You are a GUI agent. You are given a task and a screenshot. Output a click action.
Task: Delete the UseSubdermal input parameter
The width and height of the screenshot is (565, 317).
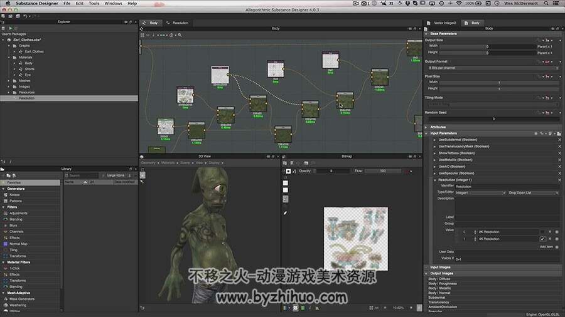(x=559, y=140)
